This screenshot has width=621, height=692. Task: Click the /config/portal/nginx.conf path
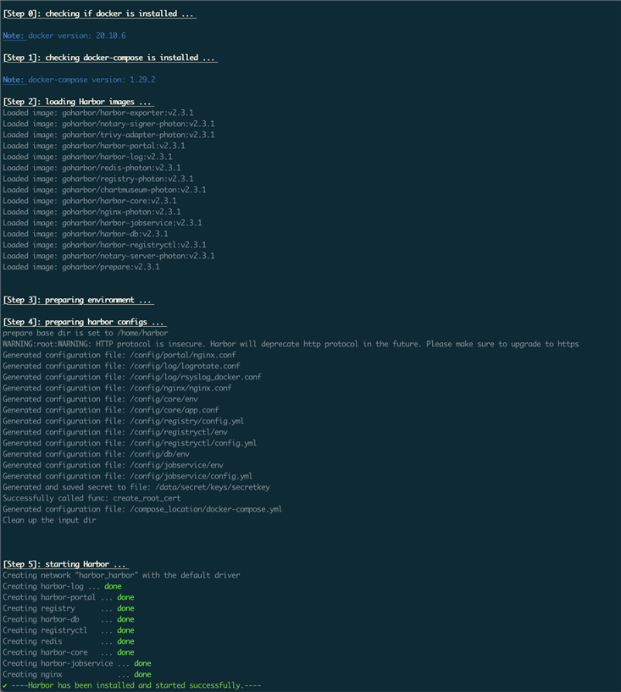click(183, 355)
